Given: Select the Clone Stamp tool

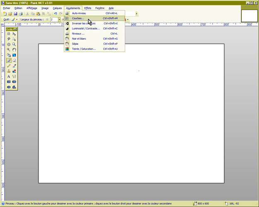Looking at the screenshot, I should [x=9, y=71].
